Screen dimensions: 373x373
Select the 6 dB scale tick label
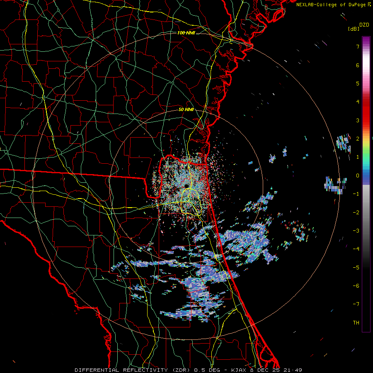358,65
